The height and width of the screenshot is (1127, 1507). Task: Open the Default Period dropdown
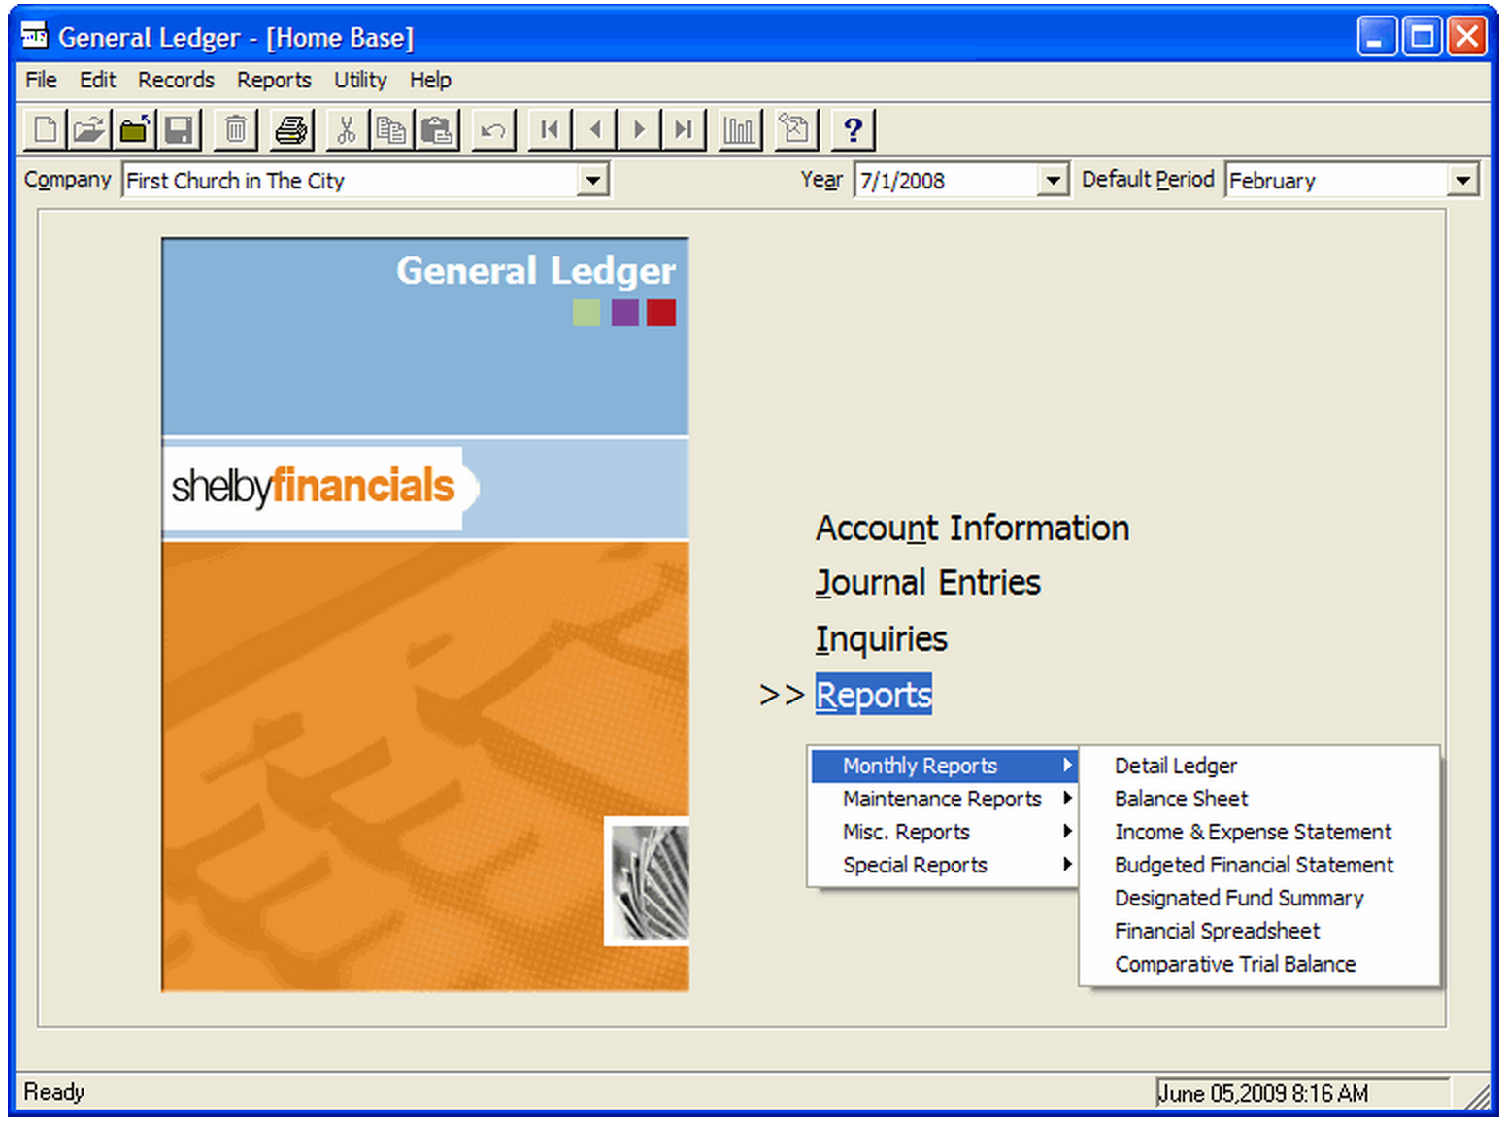tap(1462, 180)
